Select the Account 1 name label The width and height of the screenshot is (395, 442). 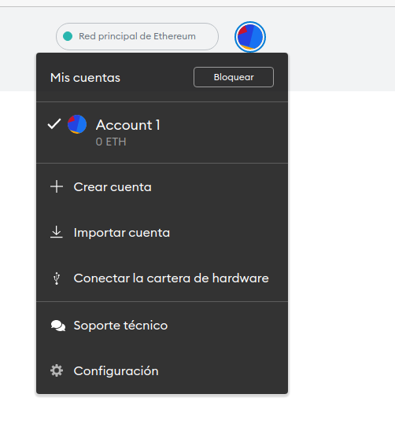[x=128, y=125]
